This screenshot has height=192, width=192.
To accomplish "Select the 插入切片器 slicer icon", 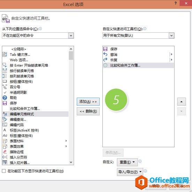I will pos(5,162).
